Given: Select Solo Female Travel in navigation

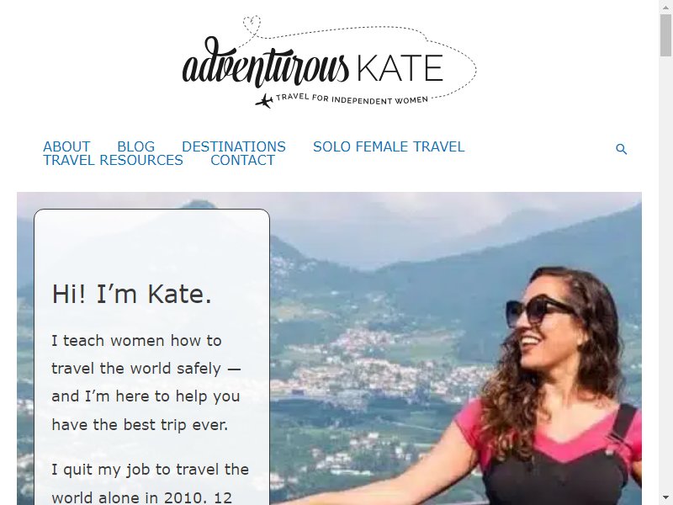Looking at the screenshot, I should point(389,146).
